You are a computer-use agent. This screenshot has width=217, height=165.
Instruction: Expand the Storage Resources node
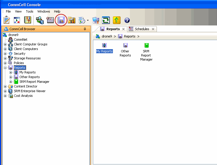[5, 59]
